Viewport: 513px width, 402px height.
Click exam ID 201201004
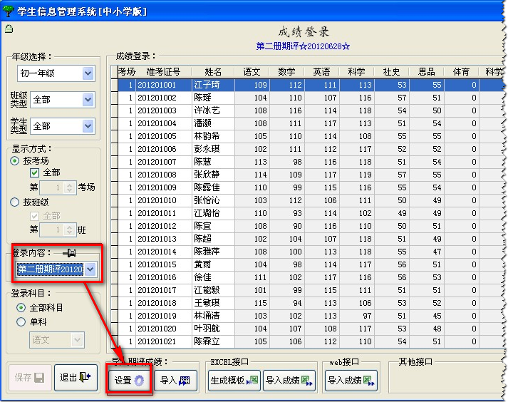pos(157,123)
